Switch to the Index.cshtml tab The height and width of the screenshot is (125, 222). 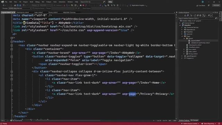point(39,12)
